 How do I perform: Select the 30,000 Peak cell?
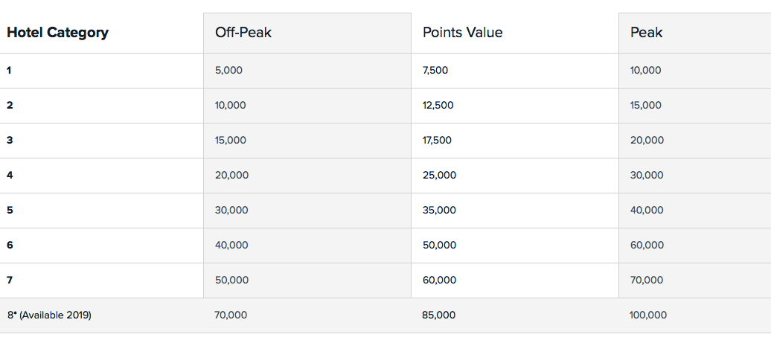coord(647,176)
